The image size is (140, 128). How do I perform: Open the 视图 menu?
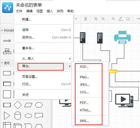point(39,11)
